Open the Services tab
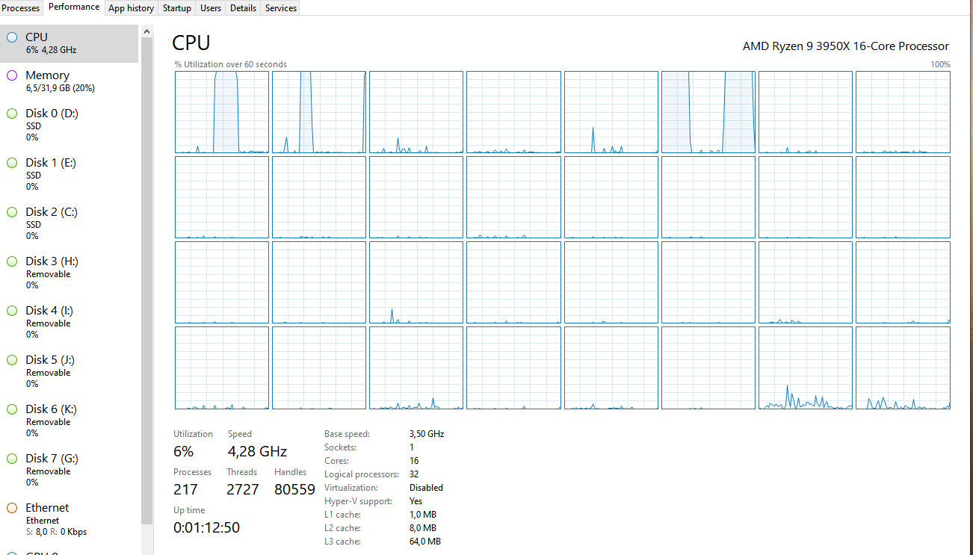The width and height of the screenshot is (973, 555). click(281, 8)
